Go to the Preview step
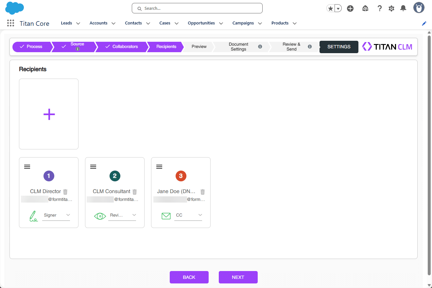Image resolution: width=432 pixels, height=288 pixels. click(199, 47)
